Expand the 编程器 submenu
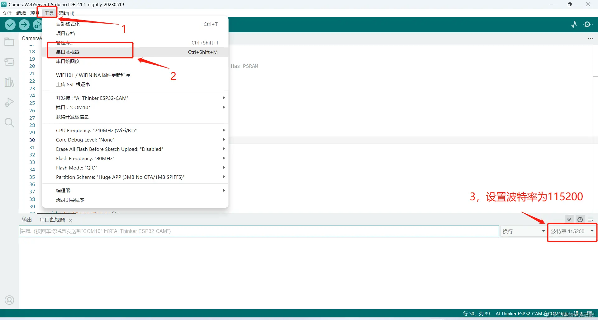 point(135,190)
